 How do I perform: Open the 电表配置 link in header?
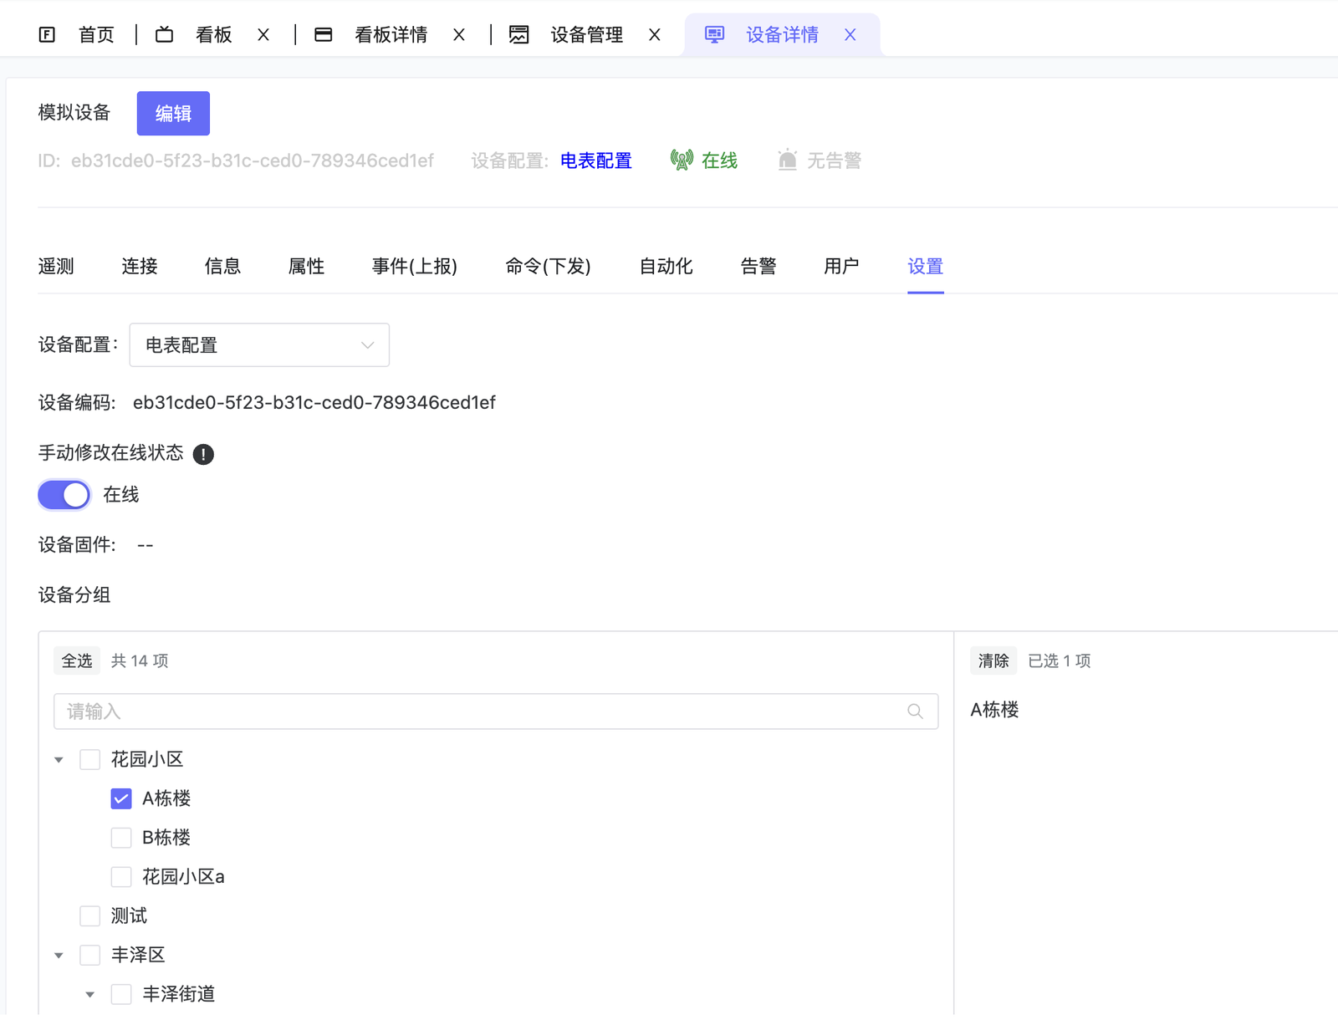[595, 161]
